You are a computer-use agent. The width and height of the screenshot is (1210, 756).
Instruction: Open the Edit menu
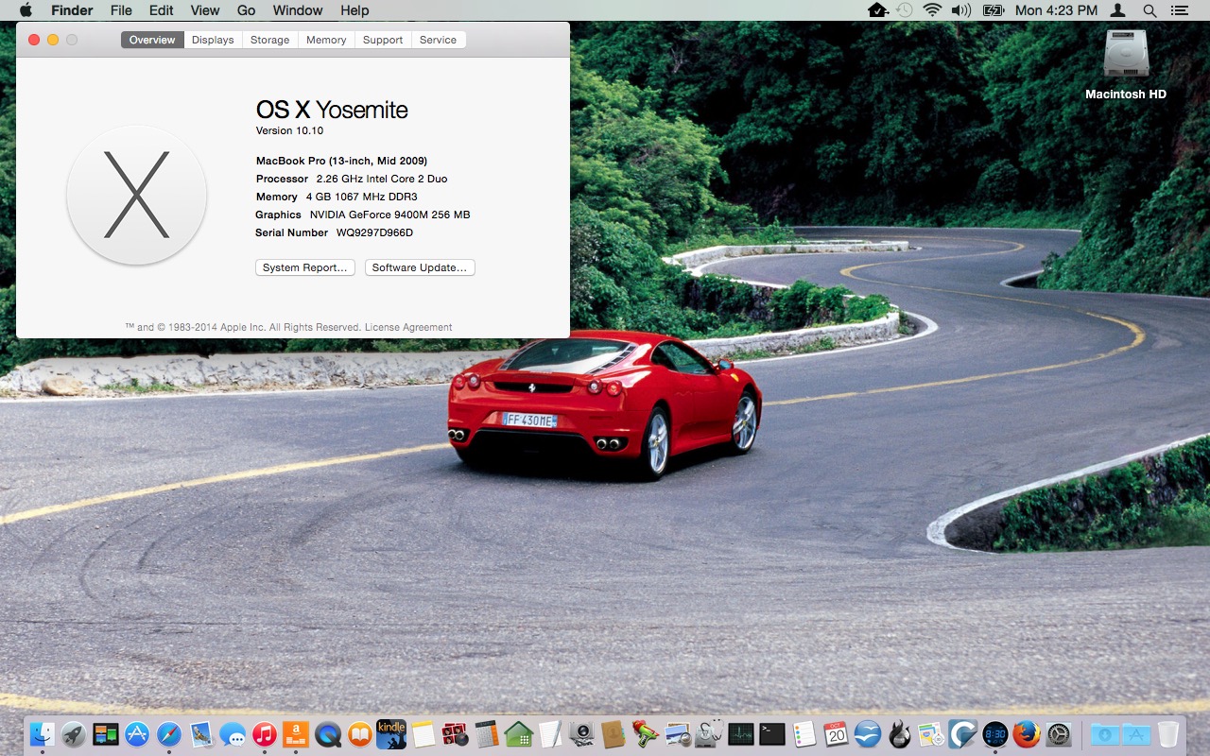[162, 10]
